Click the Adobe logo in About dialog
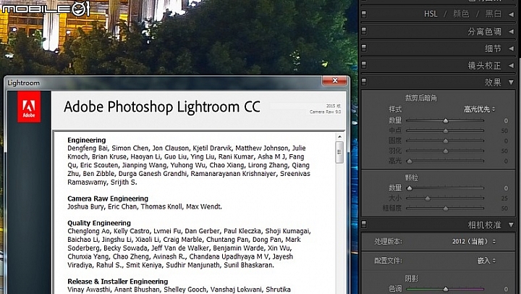521x294 pixels. click(29, 107)
